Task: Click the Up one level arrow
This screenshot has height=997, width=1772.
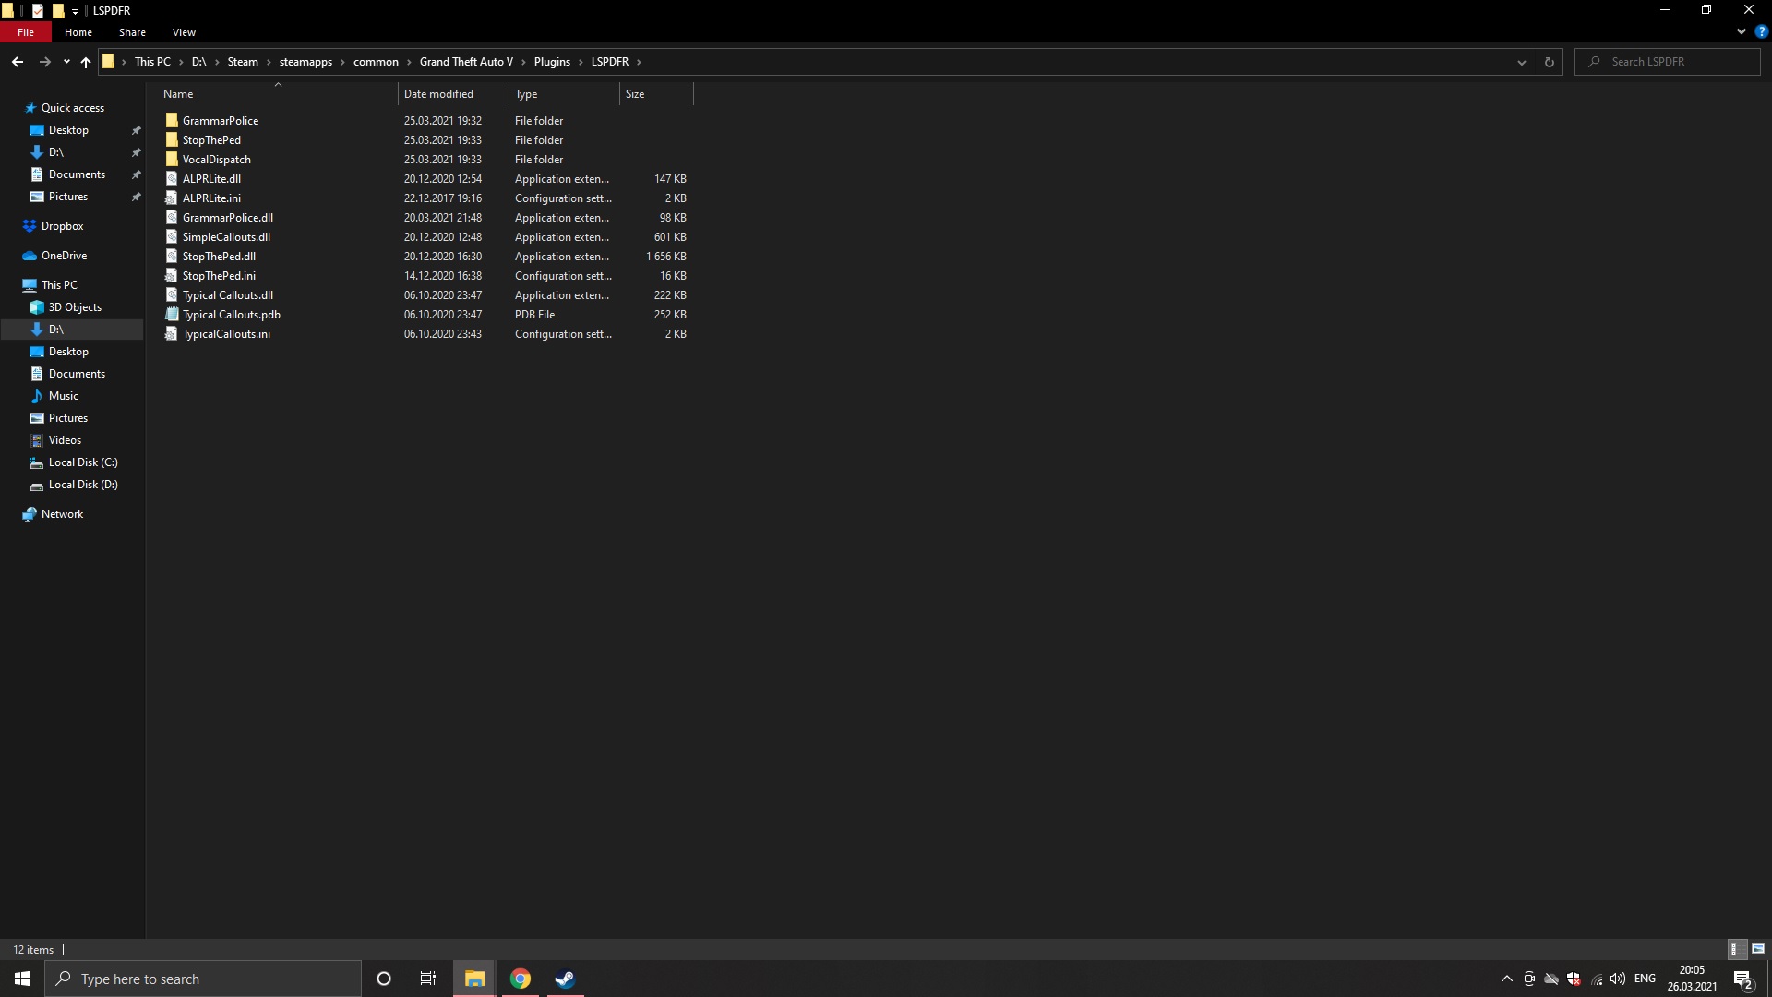Action: pyautogui.click(x=86, y=62)
